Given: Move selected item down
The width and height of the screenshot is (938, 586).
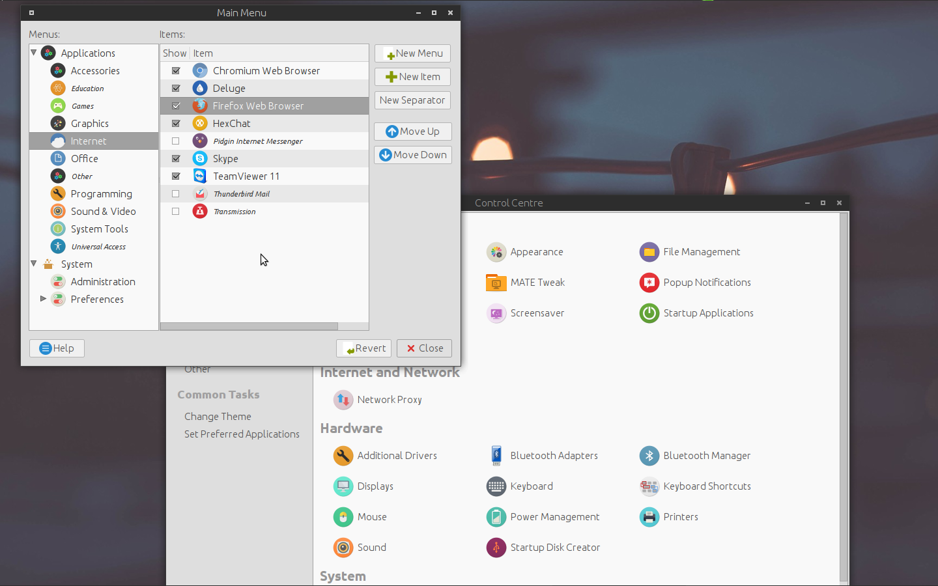Looking at the screenshot, I should [412, 155].
